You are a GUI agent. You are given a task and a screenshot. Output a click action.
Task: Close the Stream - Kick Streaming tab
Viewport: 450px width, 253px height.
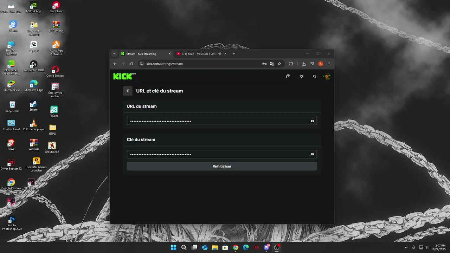point(169,54)
